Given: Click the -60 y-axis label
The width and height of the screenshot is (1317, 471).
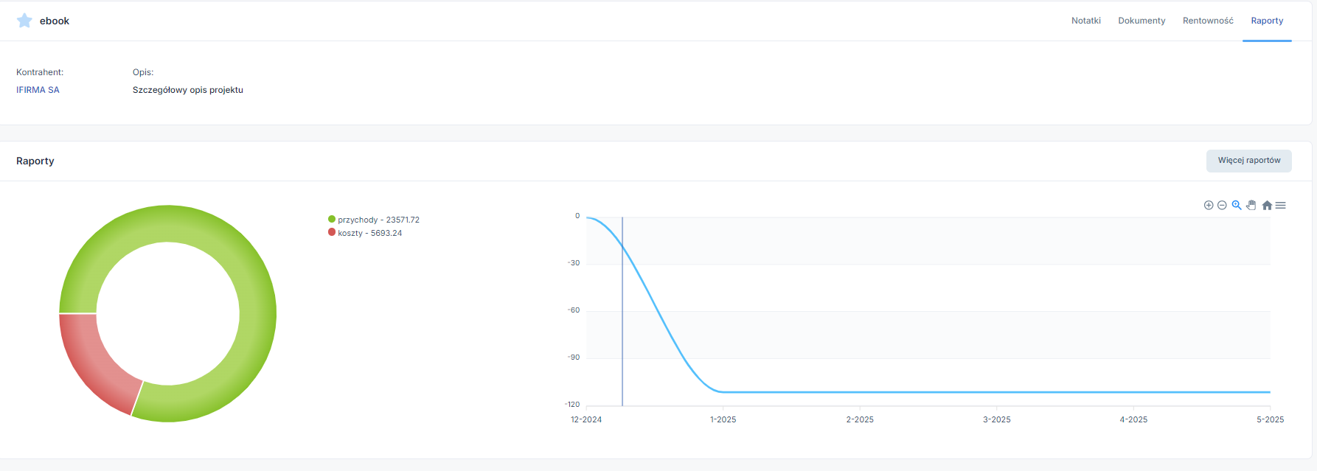Looking at the screenshot, I should click(x=574, y=310).
